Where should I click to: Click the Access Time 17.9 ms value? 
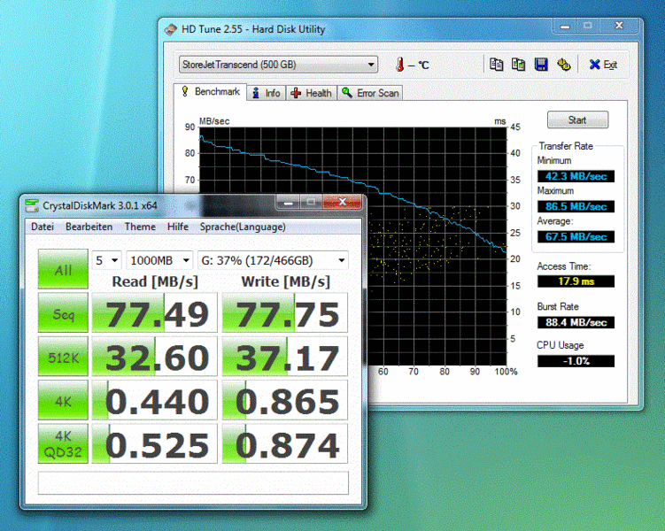tap(576, 281)
